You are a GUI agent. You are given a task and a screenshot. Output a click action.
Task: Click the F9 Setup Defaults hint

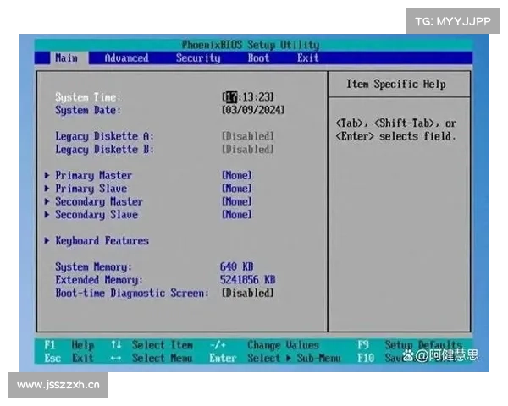410,345
